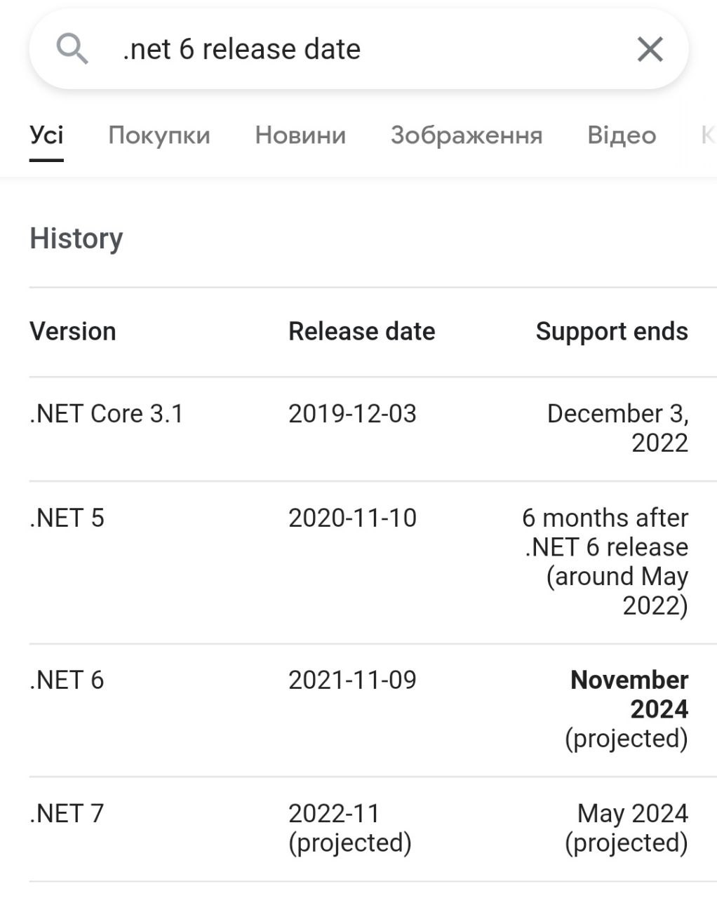
Task: Tap the search magnifier icon
Action: pos(72,50)
